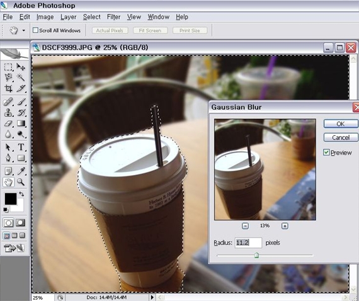Screen dimensions: 359x301
Task: Click the Hand tool options icon
Action: pos(14,30)
